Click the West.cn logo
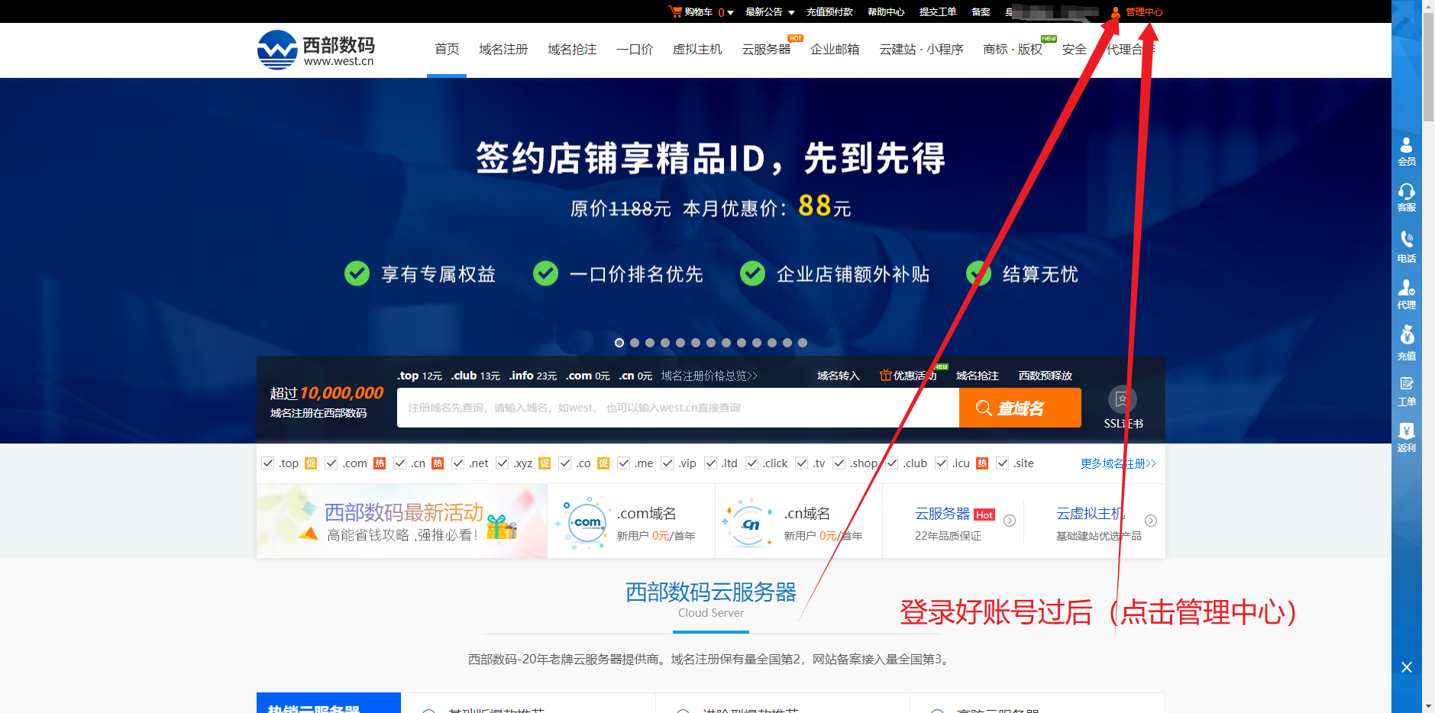The width and height of the screenshot is (1435, 713). click(x=316, y=50)
